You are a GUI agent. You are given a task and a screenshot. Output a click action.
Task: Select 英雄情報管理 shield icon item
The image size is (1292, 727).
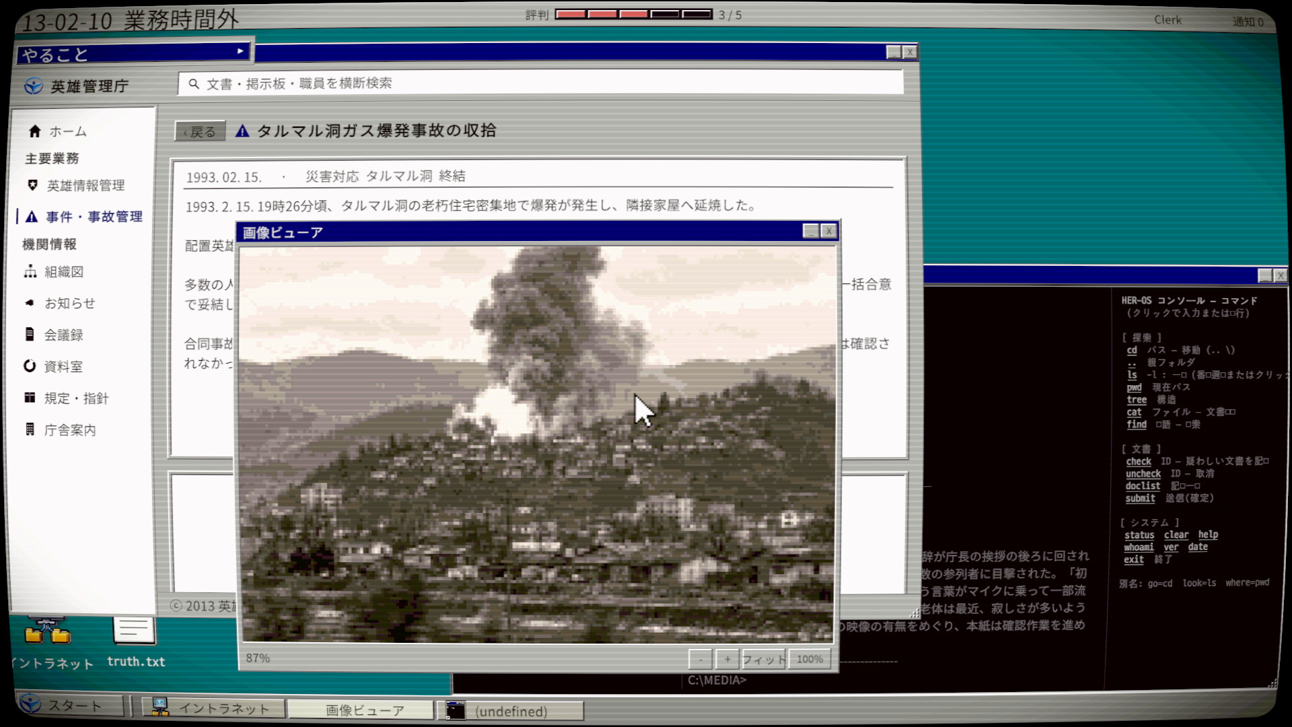[32, 185]
